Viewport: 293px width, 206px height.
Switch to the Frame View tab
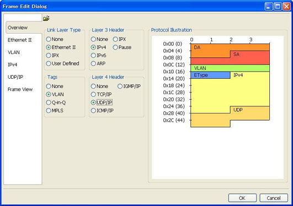click(x=20, y=89)
